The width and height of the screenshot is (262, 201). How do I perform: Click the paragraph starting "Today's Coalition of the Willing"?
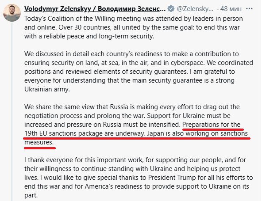point(134,27)
